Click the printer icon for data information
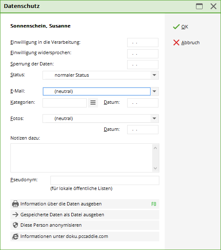 (15, 204)
